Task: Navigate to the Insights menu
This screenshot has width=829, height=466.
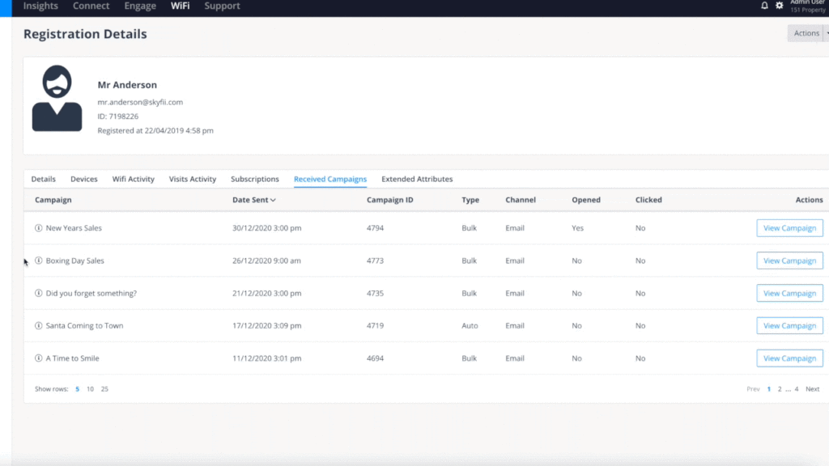Action: pos(40,6)
